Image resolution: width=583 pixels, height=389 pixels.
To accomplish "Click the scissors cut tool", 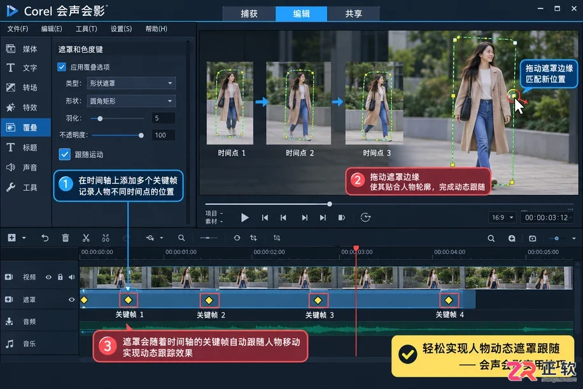I will (x=86, y=238).
